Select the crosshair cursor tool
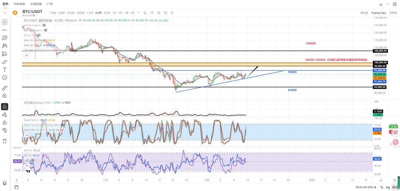 click(x=5, y=22)
